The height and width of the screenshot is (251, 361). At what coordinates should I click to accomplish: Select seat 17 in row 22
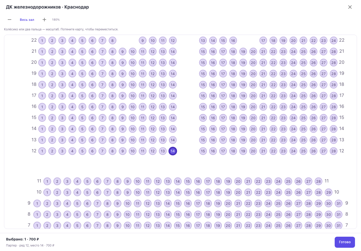click(263, 41)
